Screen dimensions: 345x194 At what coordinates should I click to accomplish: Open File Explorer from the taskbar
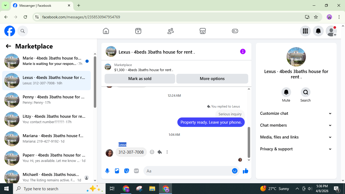click(x=152, y=189)
